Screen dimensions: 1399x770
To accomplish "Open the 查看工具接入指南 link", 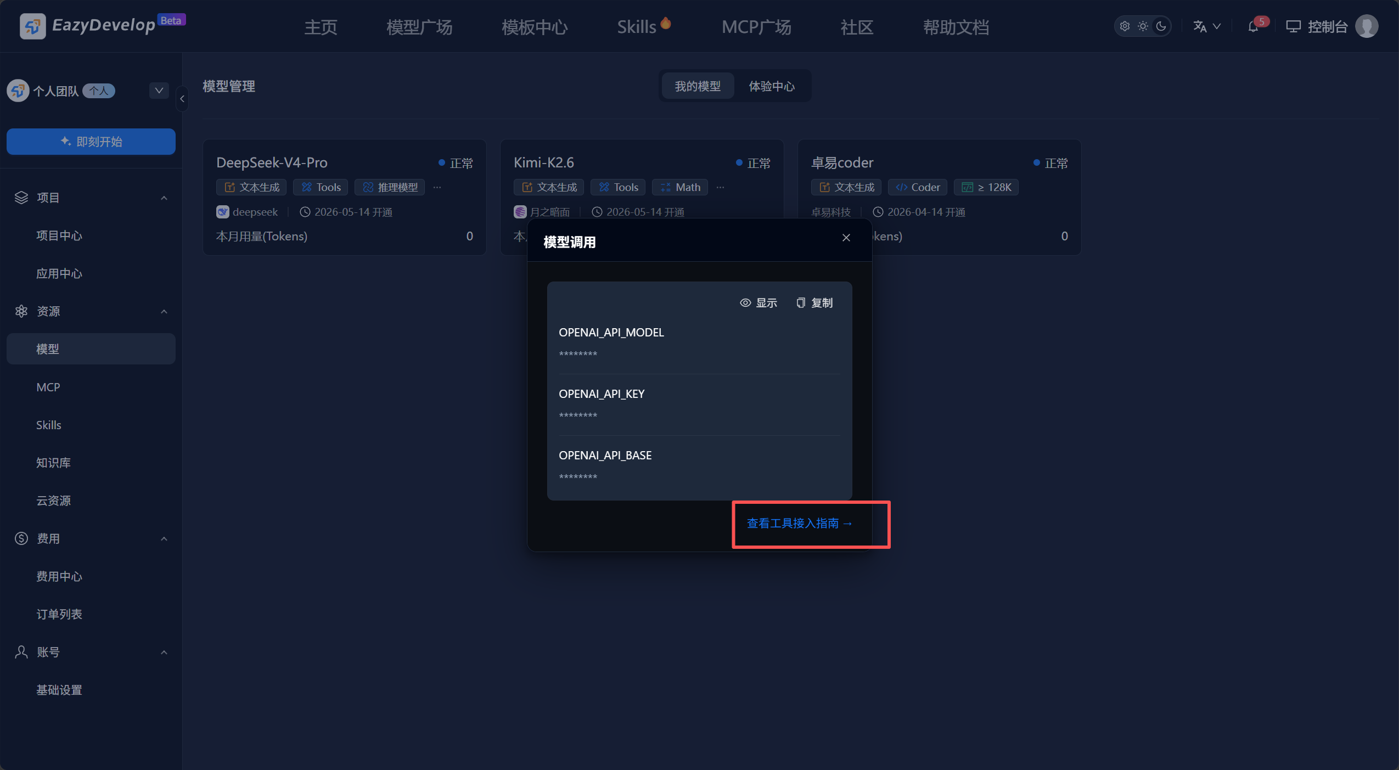I will [800, 524].
